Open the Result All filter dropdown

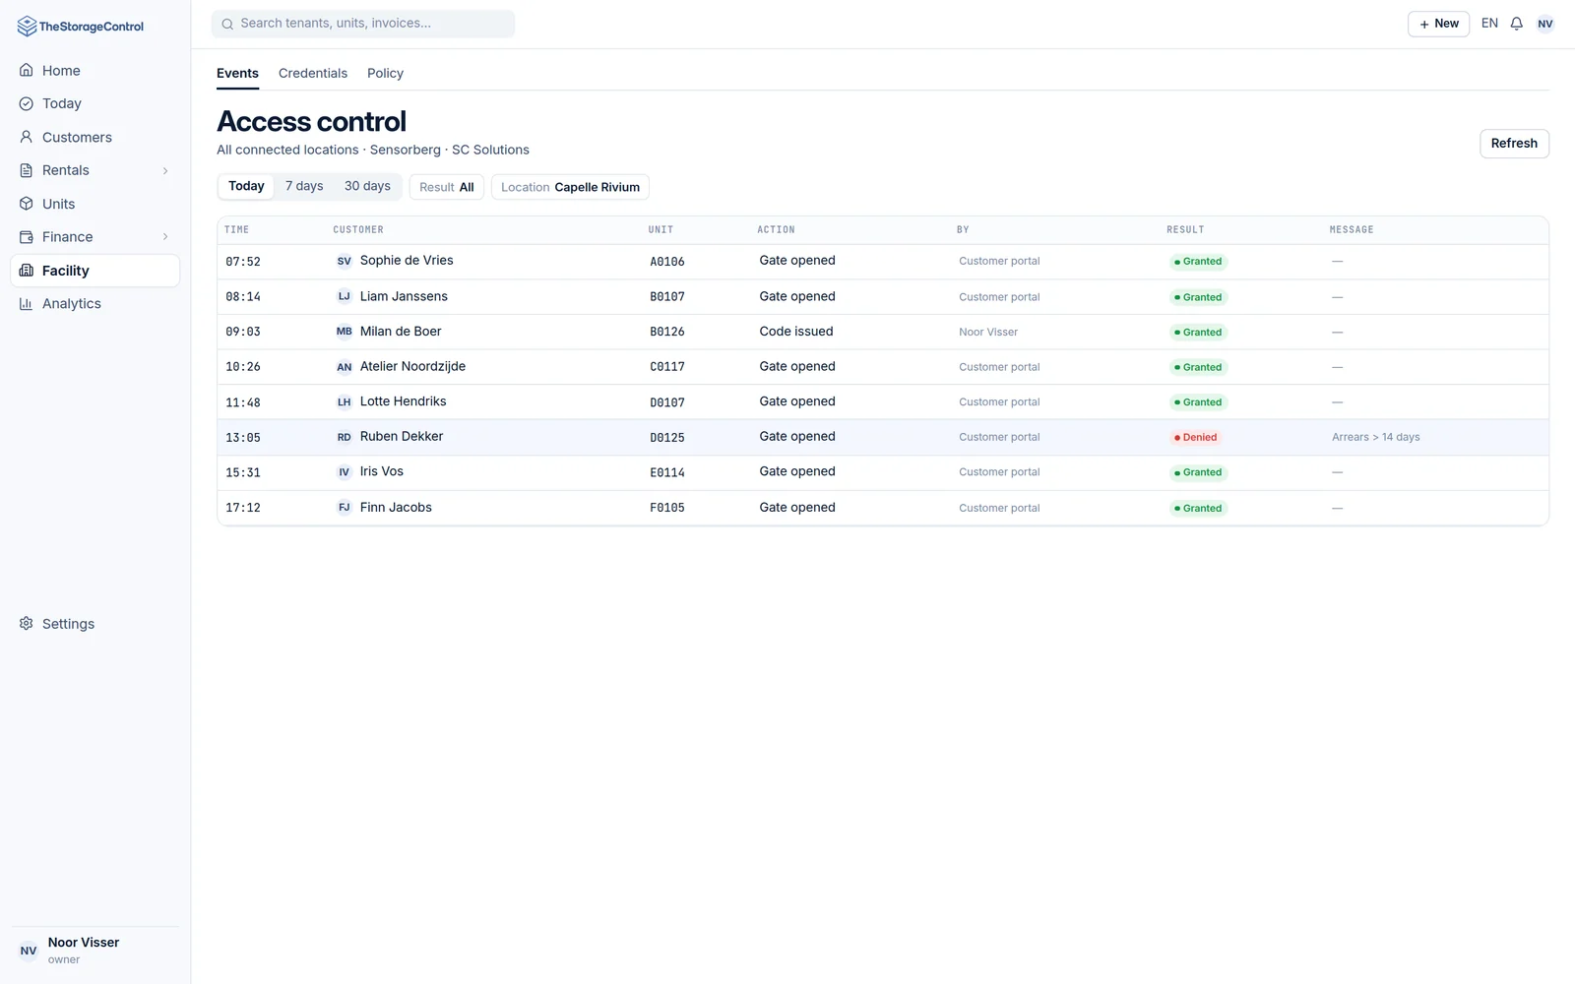pyautogui.click(x=447, y=187)
